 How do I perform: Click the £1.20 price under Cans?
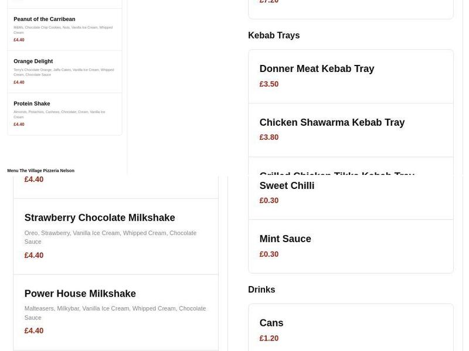(269, 339)
